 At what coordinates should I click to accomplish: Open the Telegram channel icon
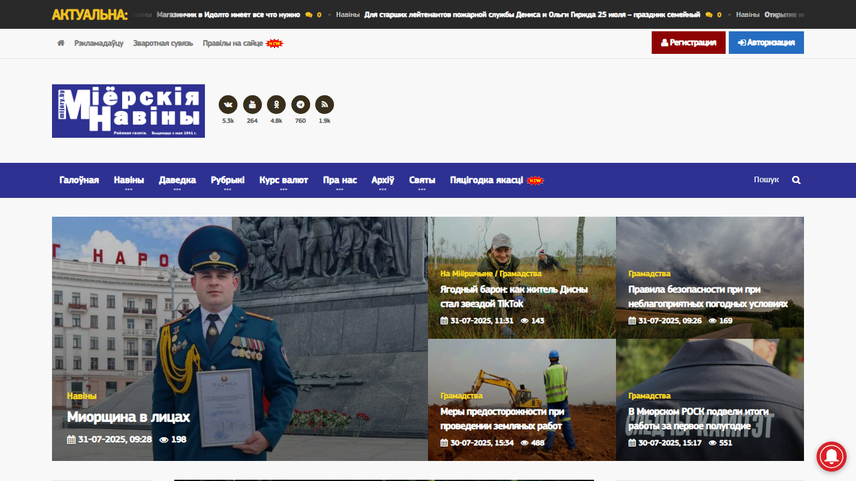301,105
